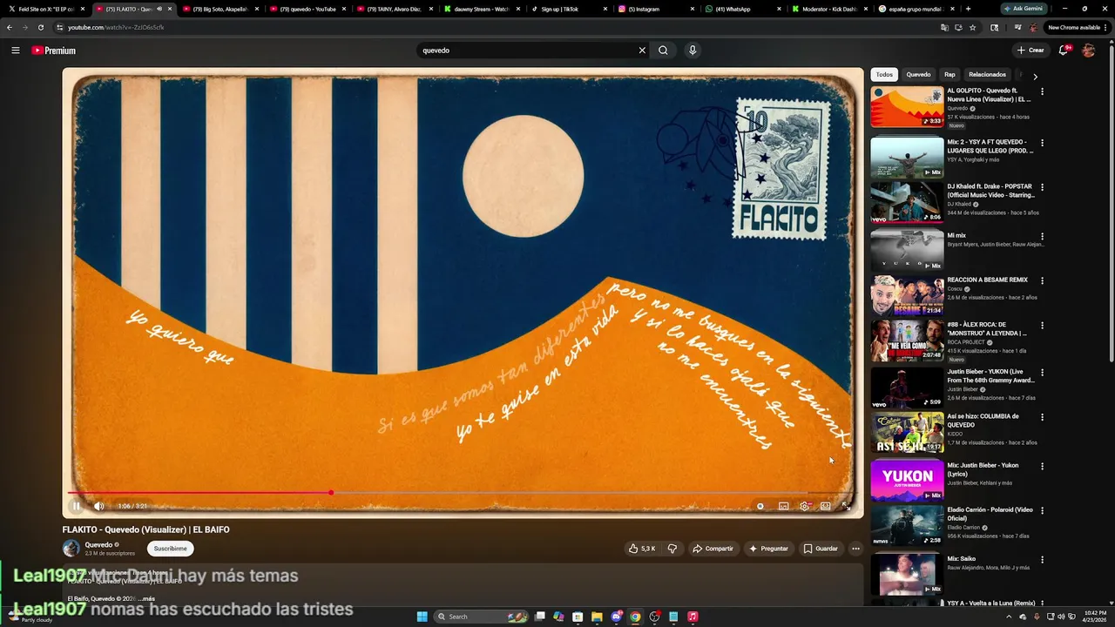The image size is (1115, 627).
Task: Open Windows Start menu
Action: 422,617
